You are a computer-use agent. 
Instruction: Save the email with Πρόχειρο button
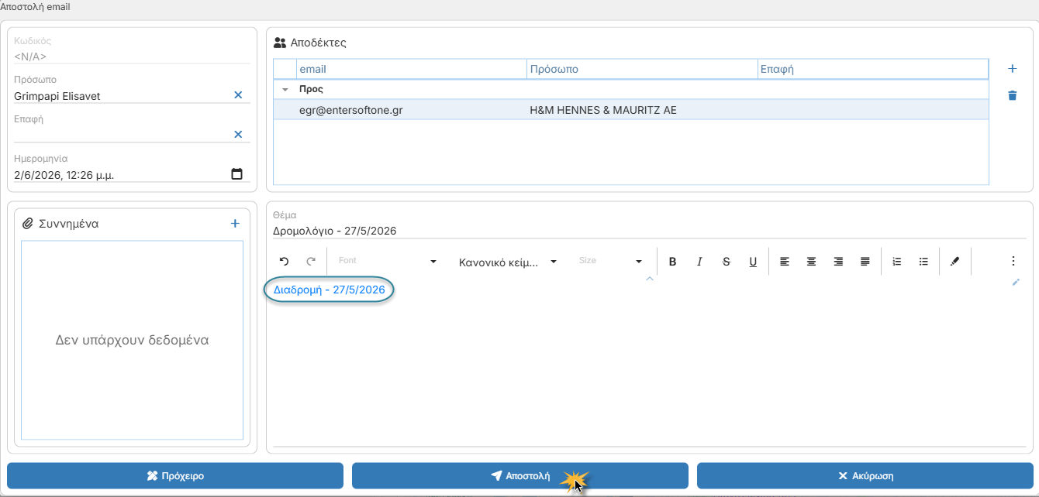tap(175, 476)
